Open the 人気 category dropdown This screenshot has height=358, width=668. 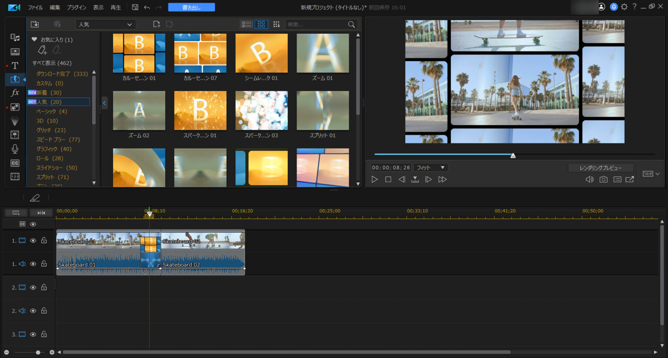point(105,24)
